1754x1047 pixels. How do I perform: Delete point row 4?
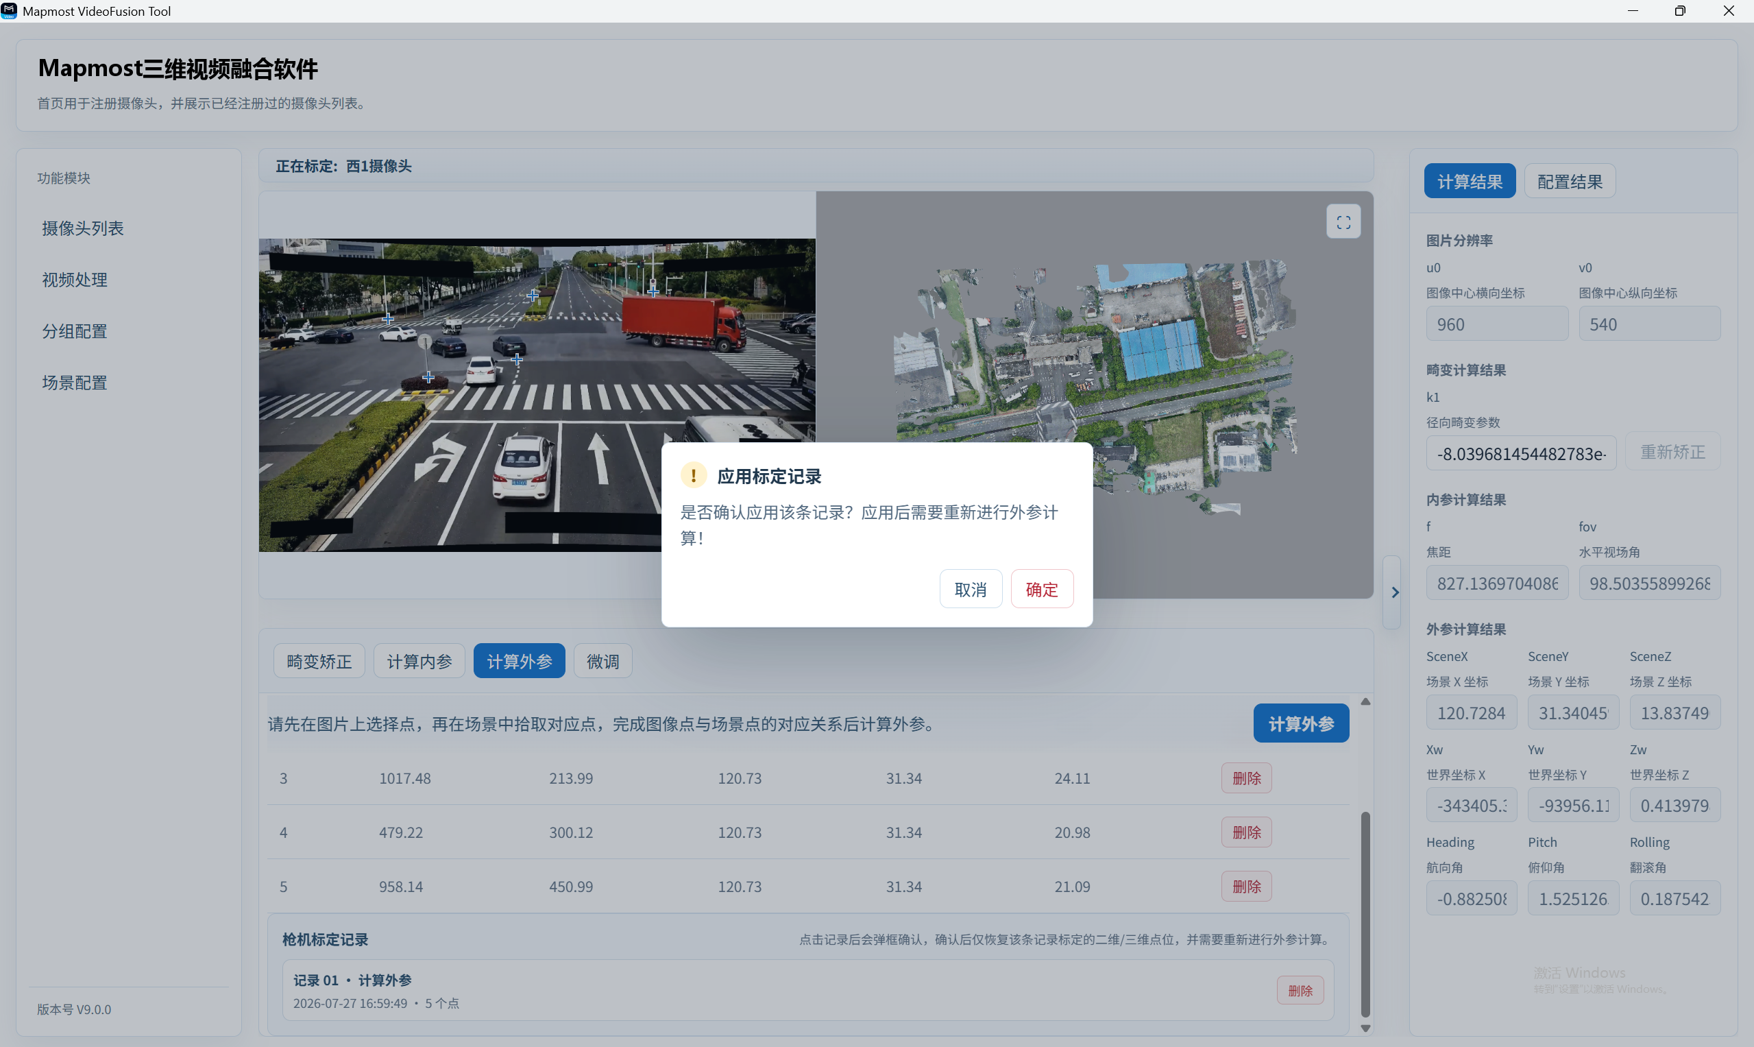[1246, 832]
